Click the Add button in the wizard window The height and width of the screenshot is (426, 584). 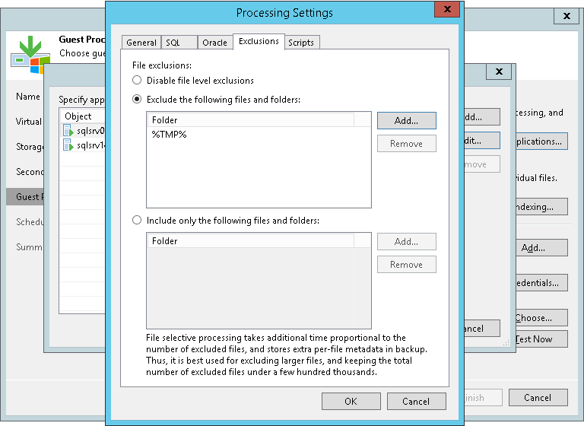541,248
